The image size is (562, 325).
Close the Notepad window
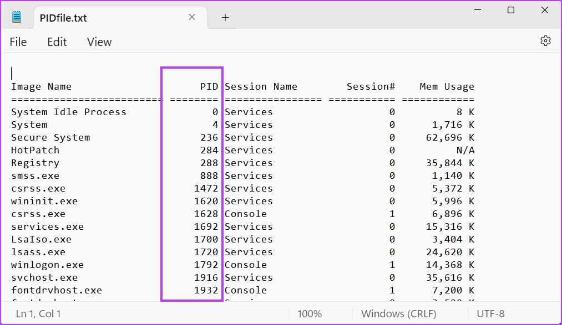tap(545, 10)
